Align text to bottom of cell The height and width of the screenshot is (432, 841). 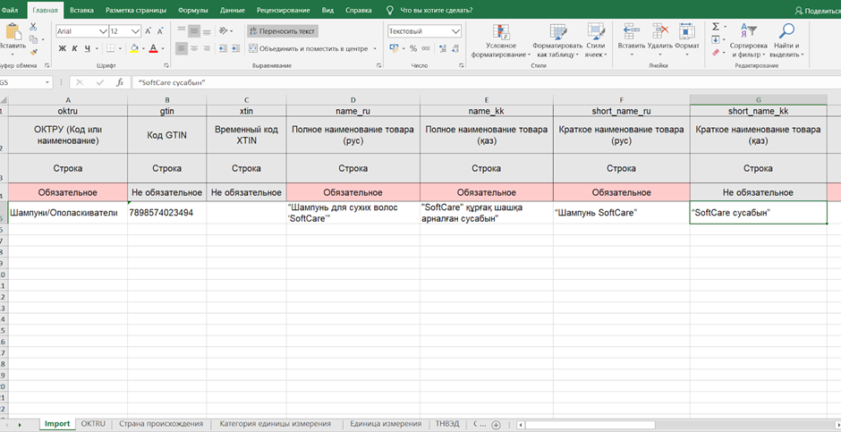(207, 31)
